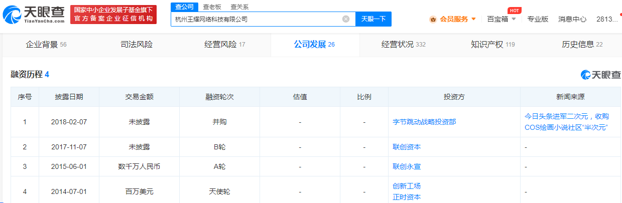Open 消息中心 in the header
Image resolution: width=622 pixels, height=203 pixels.
pyautogui.click(x=572, y=19)
